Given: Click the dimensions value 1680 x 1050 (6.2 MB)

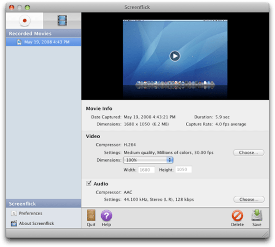Looking at the screenshot, I should pos(146,124).
